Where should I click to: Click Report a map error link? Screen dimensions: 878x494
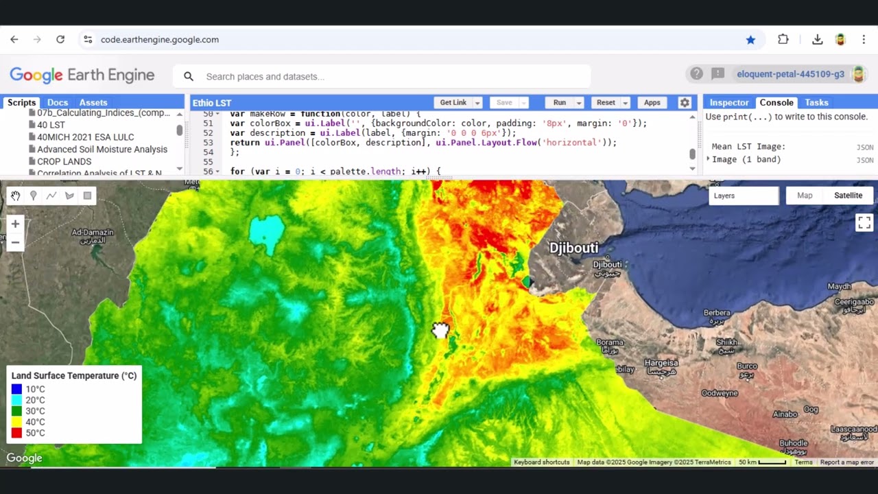[847, 462]
